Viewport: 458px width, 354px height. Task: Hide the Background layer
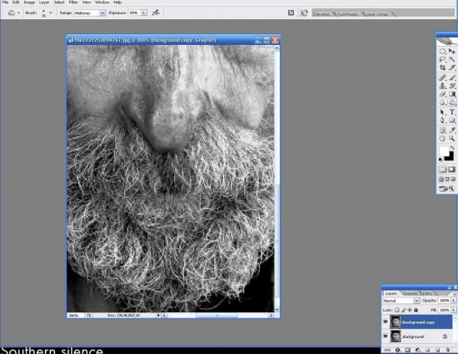[386, 337]
